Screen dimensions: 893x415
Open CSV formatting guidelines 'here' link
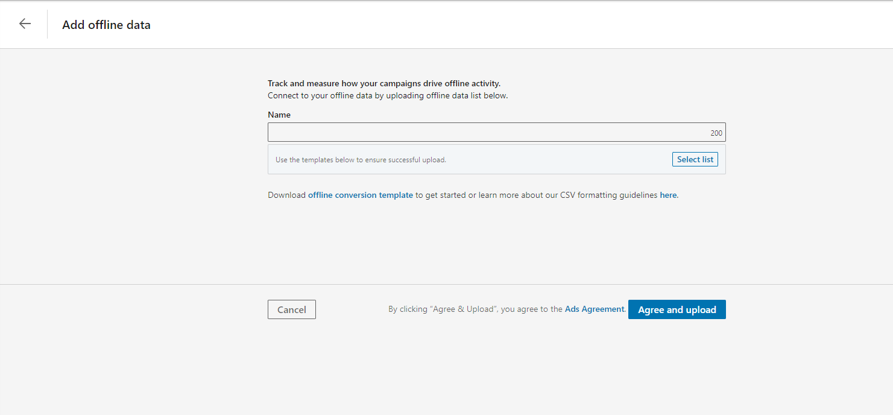click(668, 195)
